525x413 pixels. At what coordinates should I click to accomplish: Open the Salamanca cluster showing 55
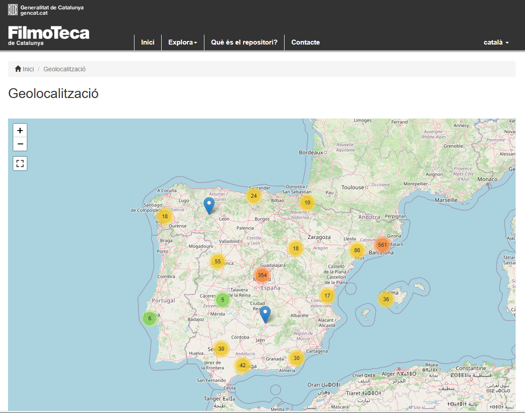(218, 262)
